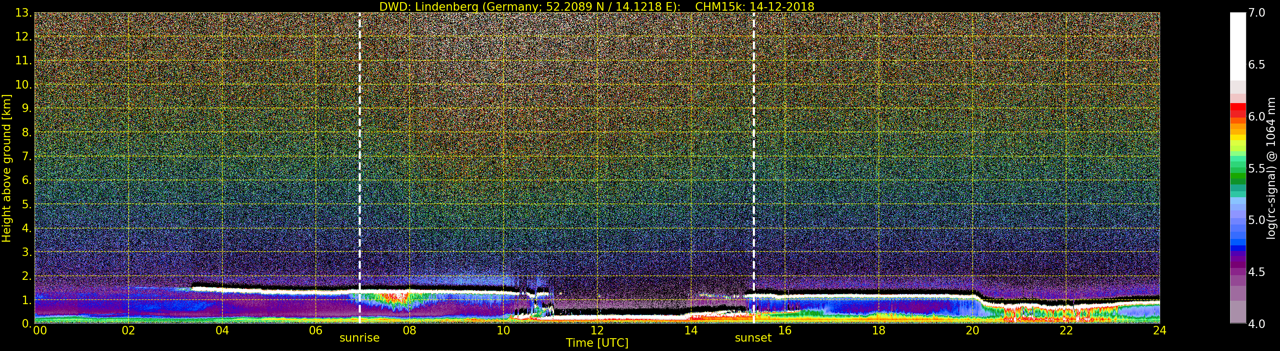
Task: Click height axis tick '1.'
Action: tap(26, 300)
